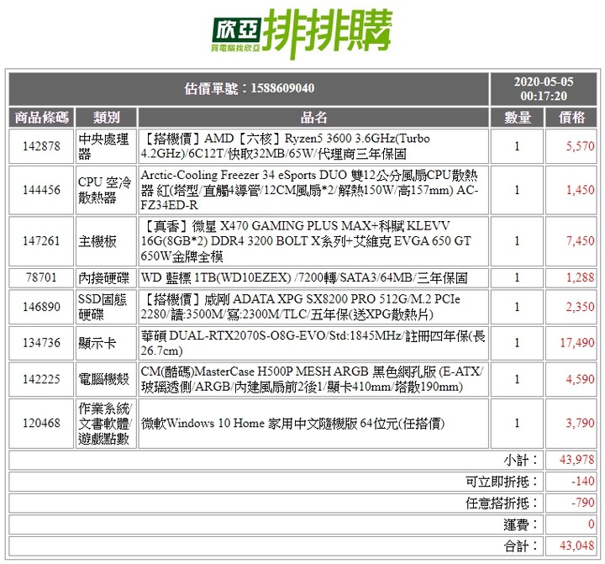Click the 作業系統/文書軟體 category cell
This screenshot has height=564, width=605.
(x=106, y=423)
